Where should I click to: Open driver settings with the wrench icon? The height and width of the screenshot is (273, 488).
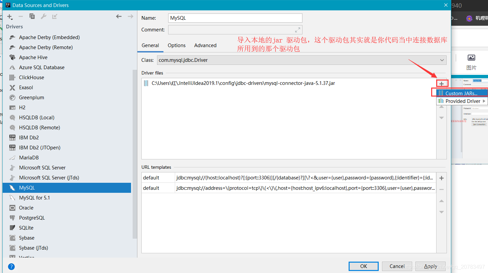point(43,16)
